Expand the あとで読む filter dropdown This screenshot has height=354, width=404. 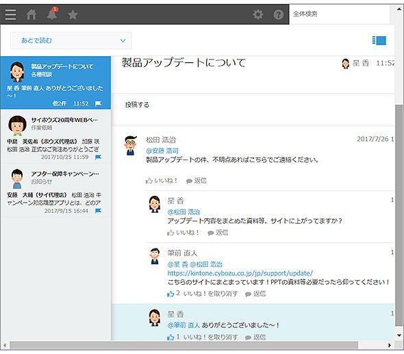click(x=71, y=40)
